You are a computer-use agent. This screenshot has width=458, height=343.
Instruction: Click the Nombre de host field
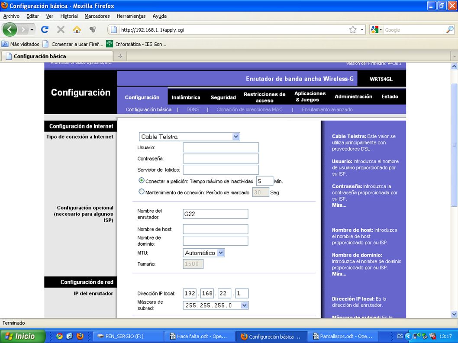point(216,229)
